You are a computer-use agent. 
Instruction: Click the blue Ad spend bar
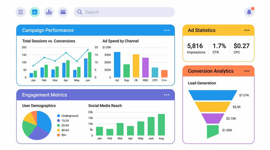117,65
